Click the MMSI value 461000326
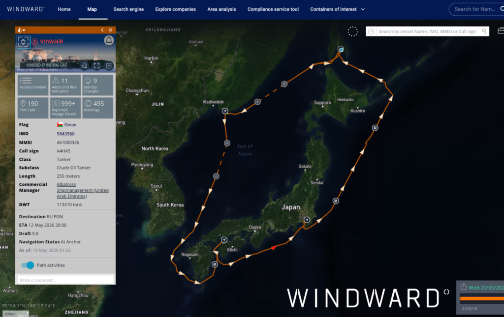This screenshot has width=504, height=317. (68, 143)
